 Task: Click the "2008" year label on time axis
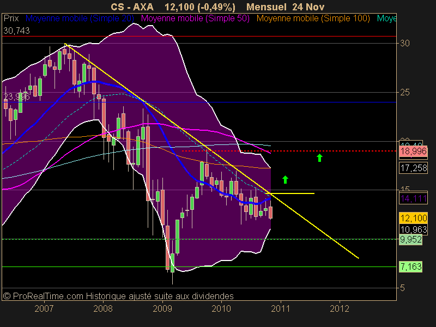tap(103, 308)
